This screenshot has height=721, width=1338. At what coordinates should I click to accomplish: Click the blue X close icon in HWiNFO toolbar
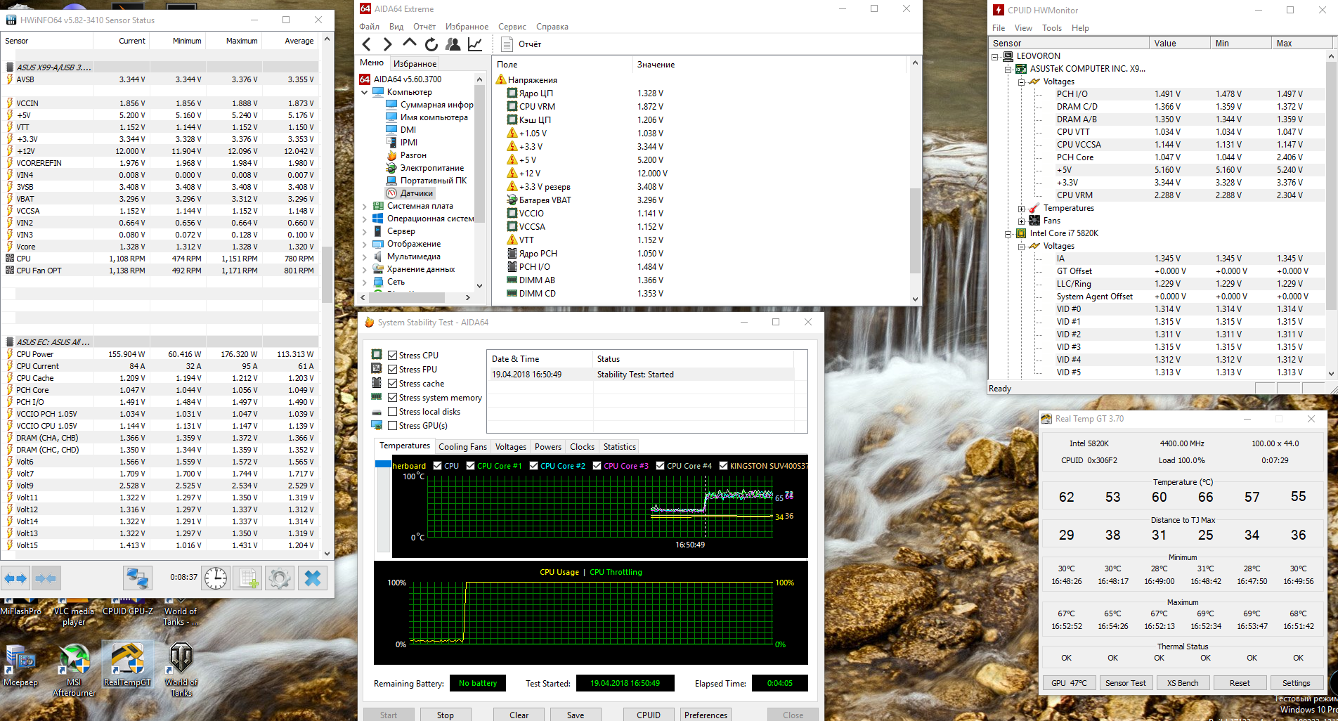pyautogui.click(x=313, y=578)
